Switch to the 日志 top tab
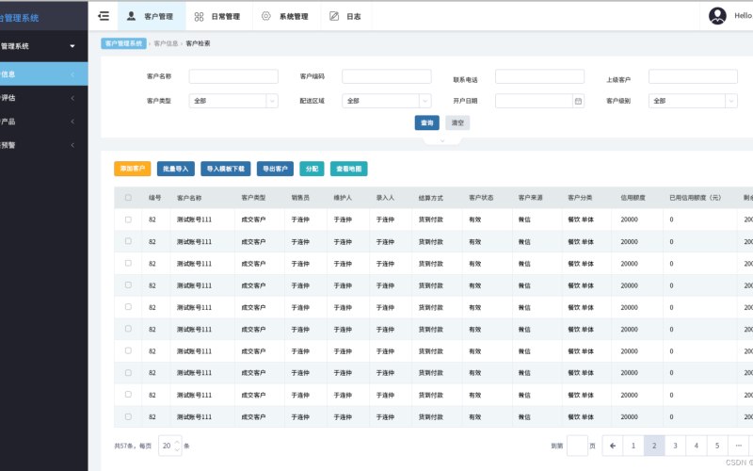753x471 pixels. tap(345, 16)
